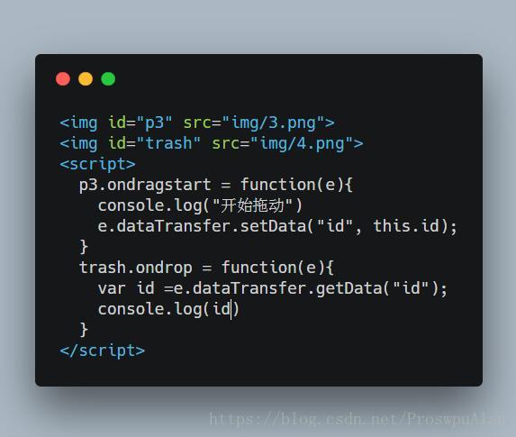Click the closing brace after setData line
The height and width of the screenshot is (437, 516).
[84, 247]
